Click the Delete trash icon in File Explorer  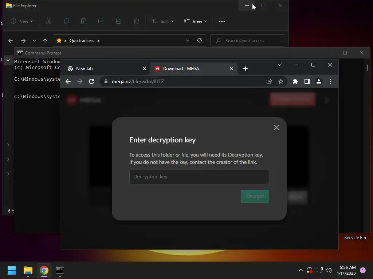click(x=136, y=21)
